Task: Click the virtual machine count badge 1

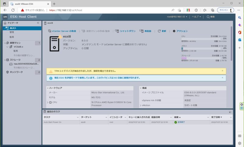Action: pos(38,43)
